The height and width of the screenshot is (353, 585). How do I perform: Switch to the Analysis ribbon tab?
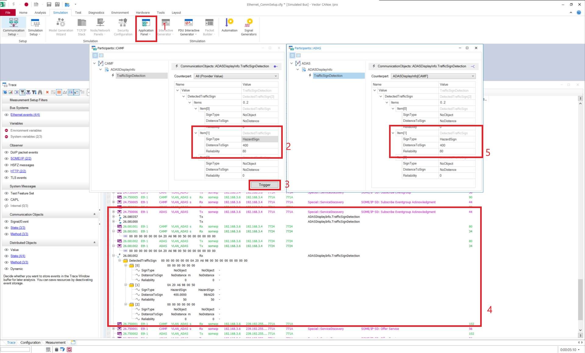(x=40, y=12)
